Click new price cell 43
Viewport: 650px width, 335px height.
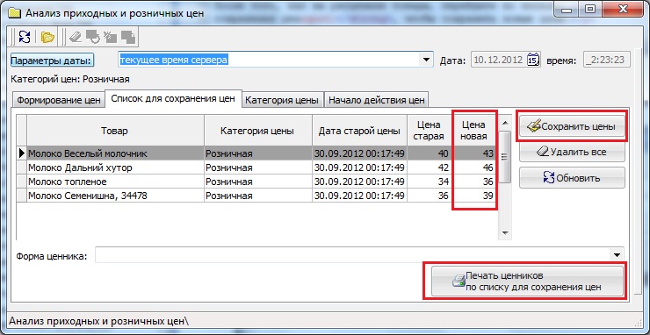pos(473,153)
